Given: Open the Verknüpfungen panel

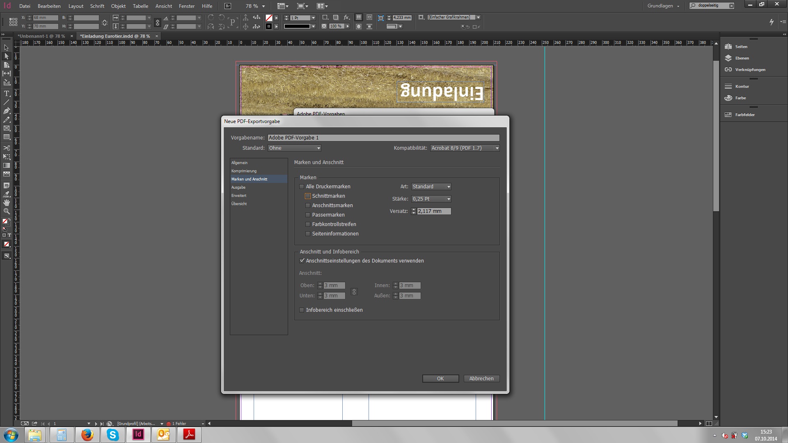Looking at the screenshot, I should 750,70.
